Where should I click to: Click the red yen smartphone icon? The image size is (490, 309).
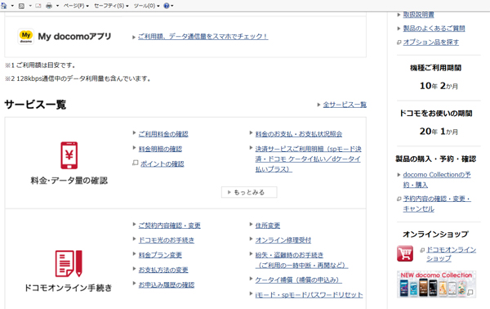[69, 155]
